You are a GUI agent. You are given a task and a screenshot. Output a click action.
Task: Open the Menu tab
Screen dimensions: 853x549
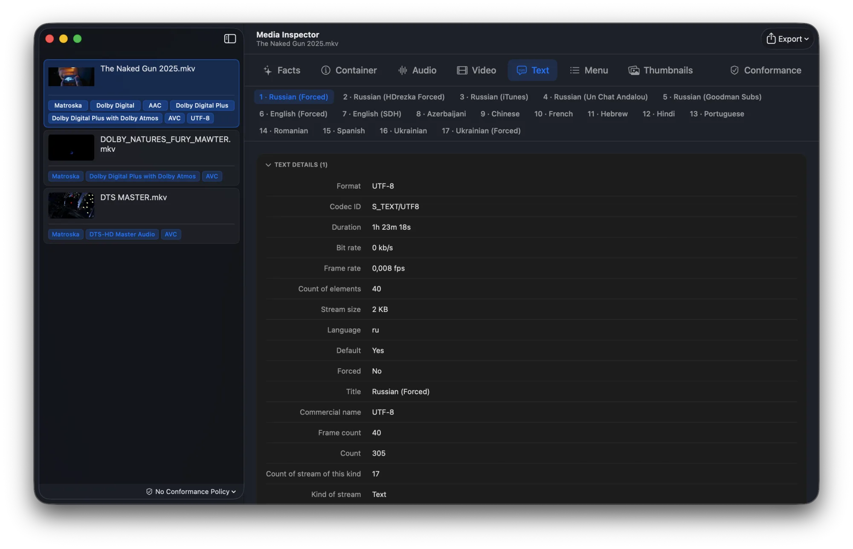[589, 70]
